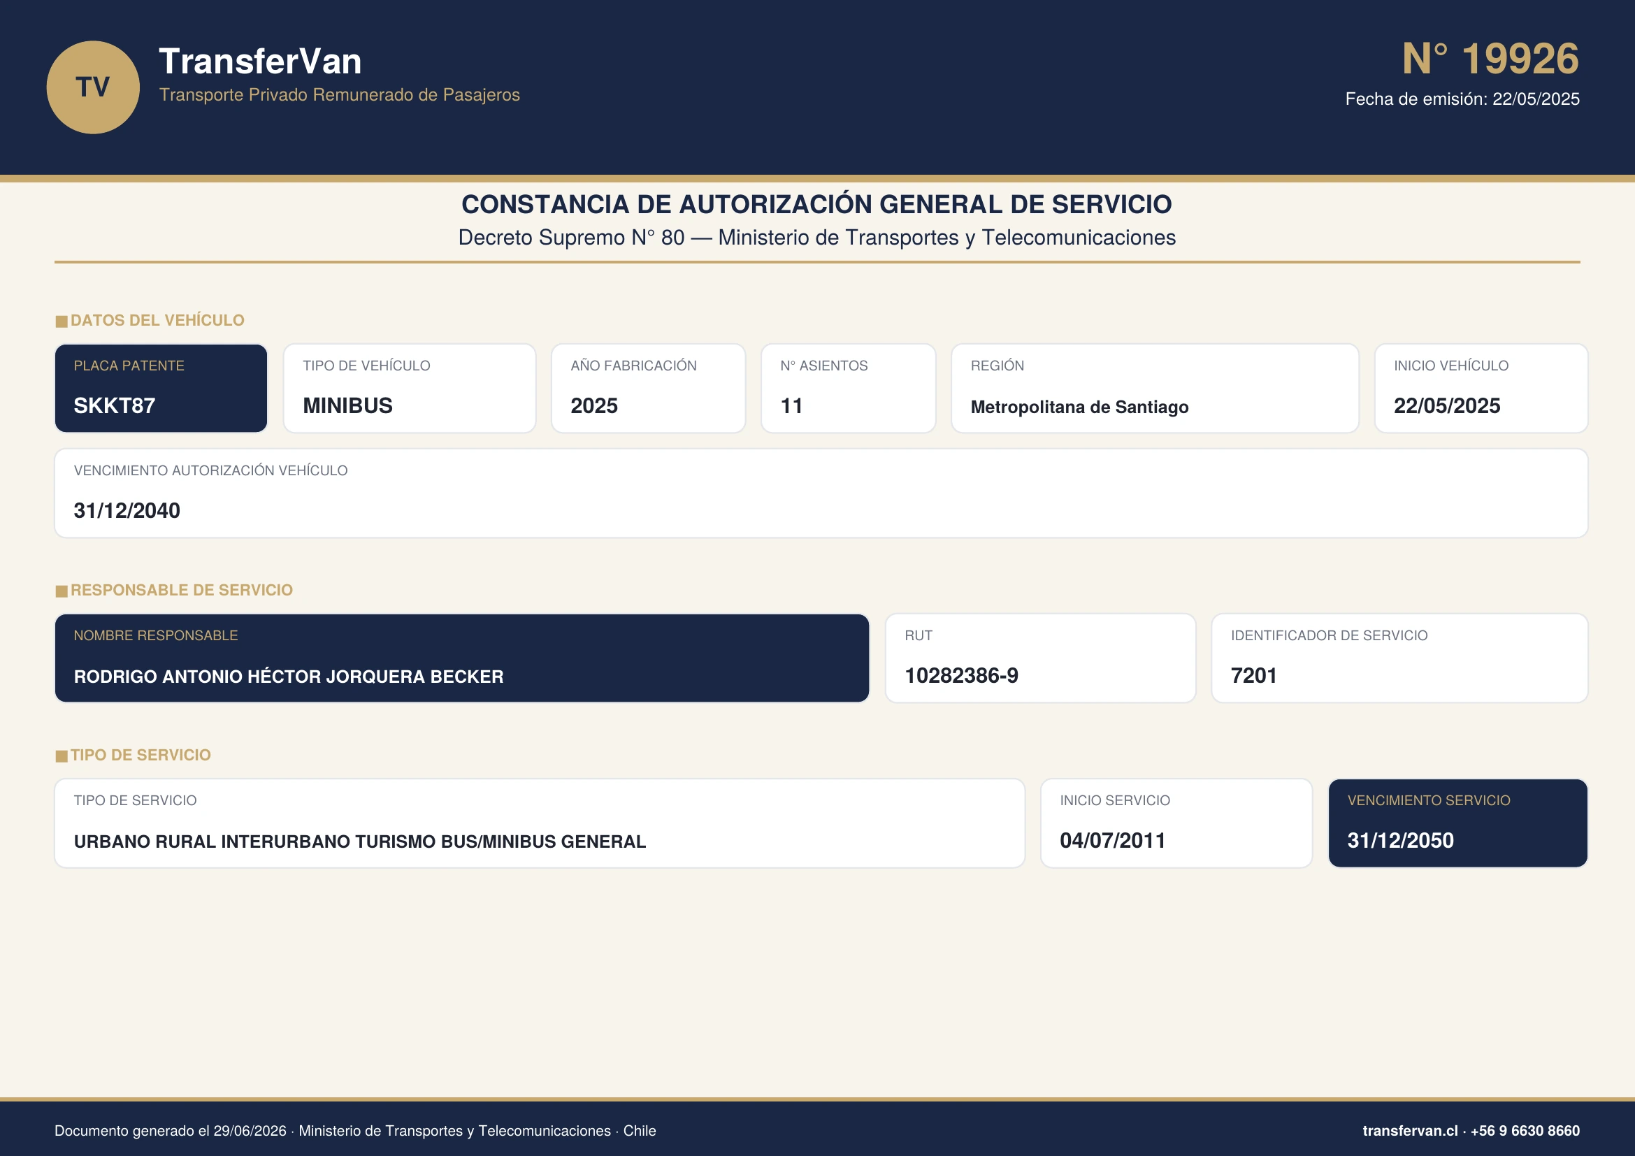
Task: Click the 'Placa Patente' label
Action: [129, 366]
